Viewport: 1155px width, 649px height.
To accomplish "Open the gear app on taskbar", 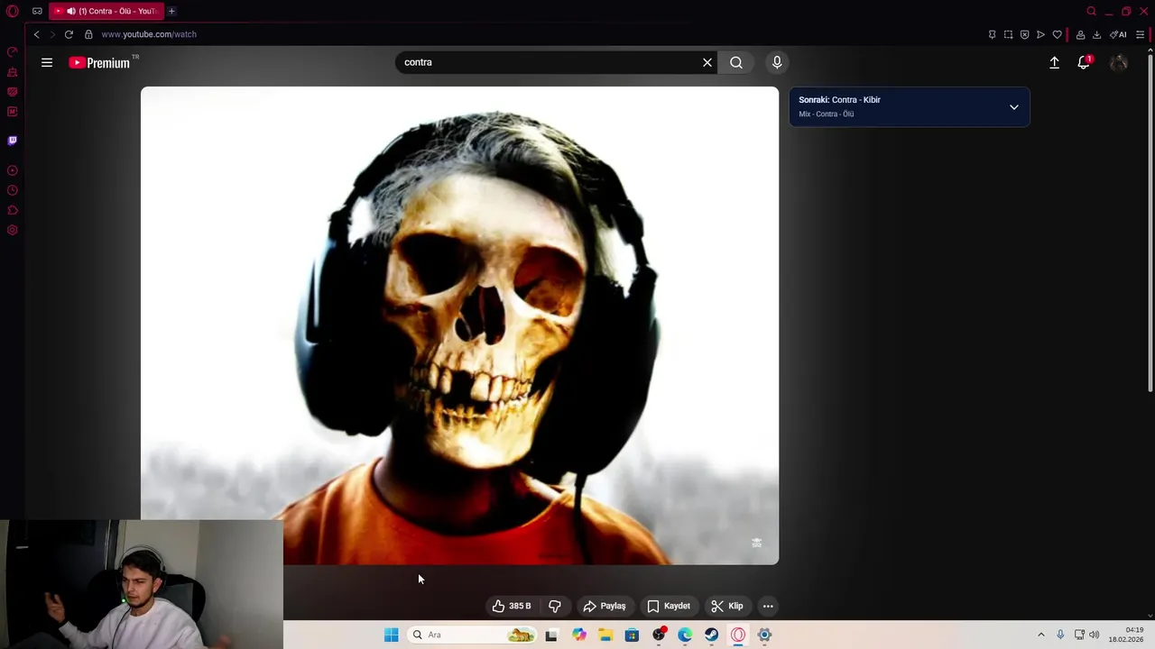I will pyautogui.click(x=764, y=635).
